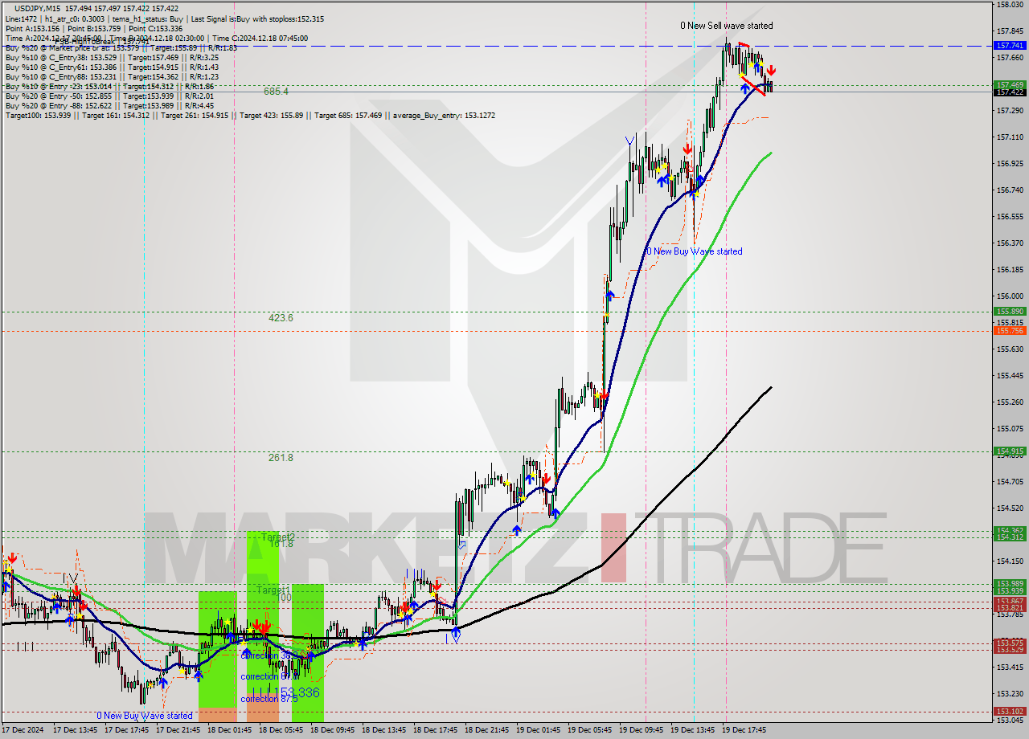Click the current price tag 157.422
Image resolution: width=1029 pixels, height=739 pixels.
click(1010, 92)
